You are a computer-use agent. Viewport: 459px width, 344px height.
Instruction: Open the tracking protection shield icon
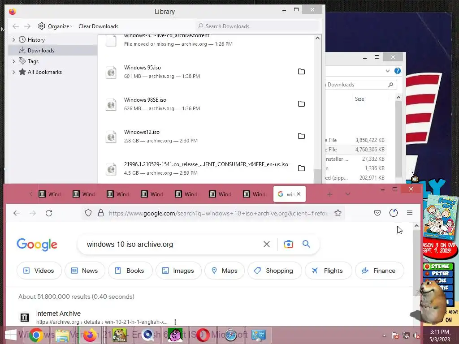click(88, 213)
